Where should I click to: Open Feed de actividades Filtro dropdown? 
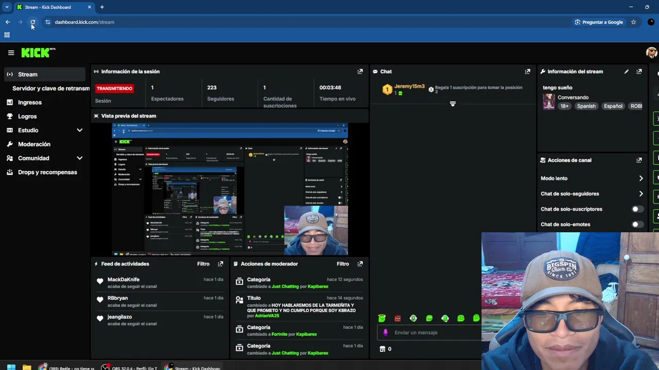(x=203, y=264)
